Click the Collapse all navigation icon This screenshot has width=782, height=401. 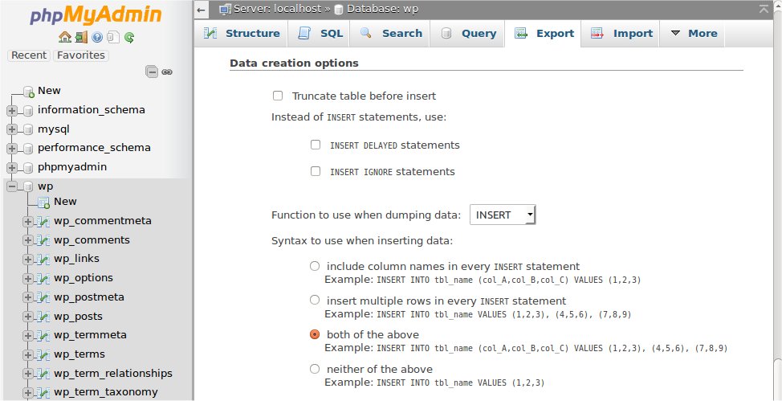151,72
